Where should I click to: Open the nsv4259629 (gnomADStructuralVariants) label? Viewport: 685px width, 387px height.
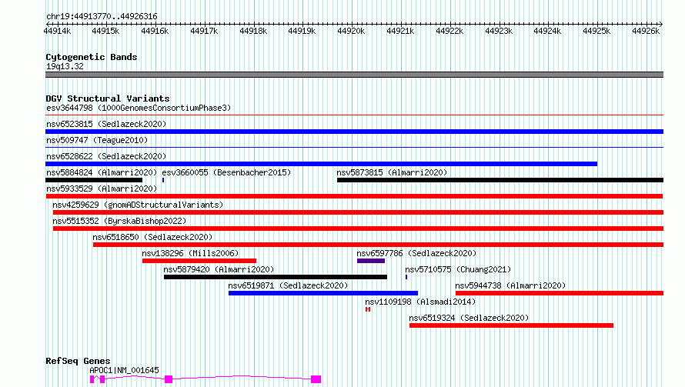pyautogui.click(x=138, y=205)
